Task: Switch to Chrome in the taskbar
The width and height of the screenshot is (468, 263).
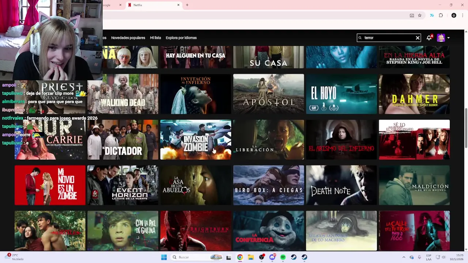Action: [x=240, y=257]
